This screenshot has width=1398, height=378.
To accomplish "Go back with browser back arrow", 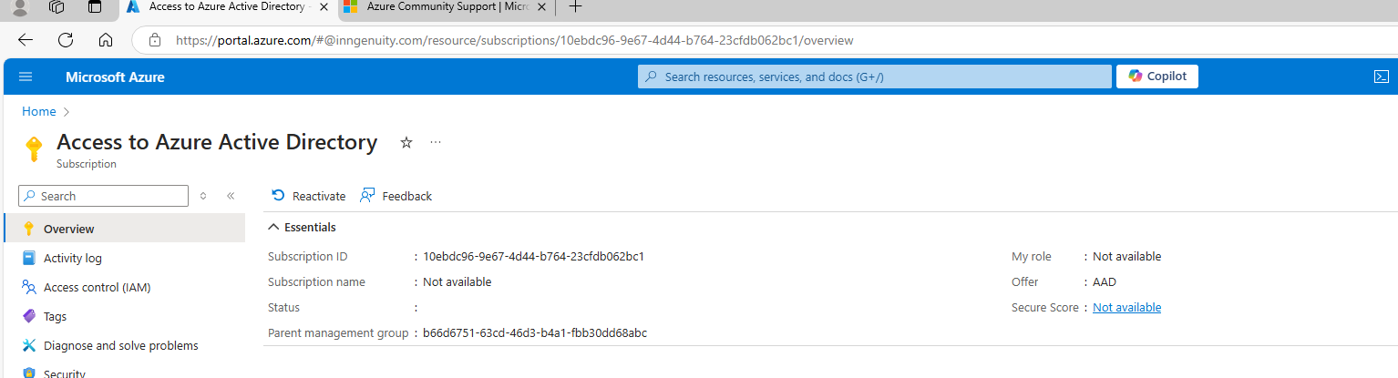I will 26,40.
